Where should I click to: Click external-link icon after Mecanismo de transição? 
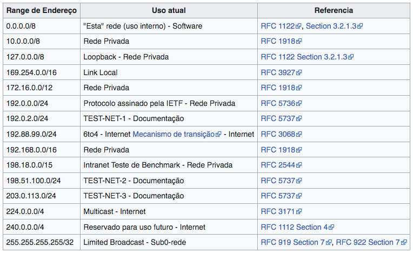pos(218,135)
